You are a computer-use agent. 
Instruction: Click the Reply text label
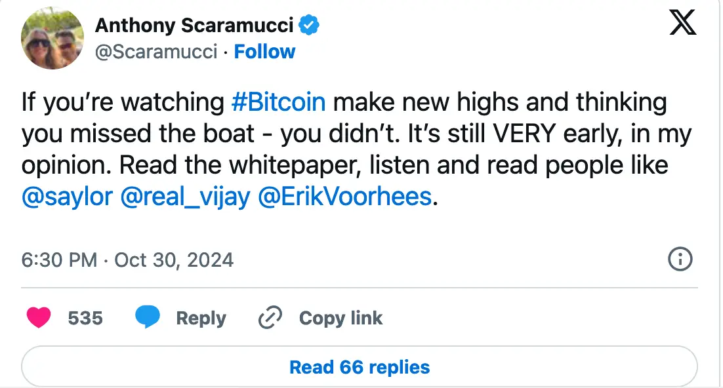tap(201, 319)
